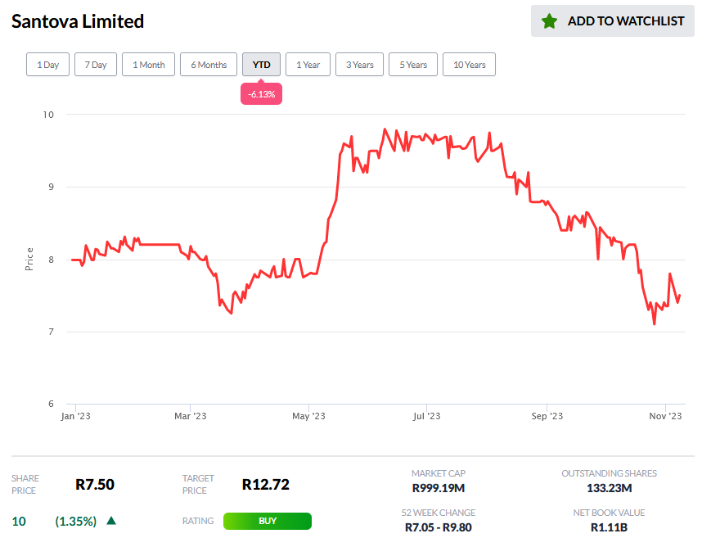Click the RATING label

coord(198,521)
